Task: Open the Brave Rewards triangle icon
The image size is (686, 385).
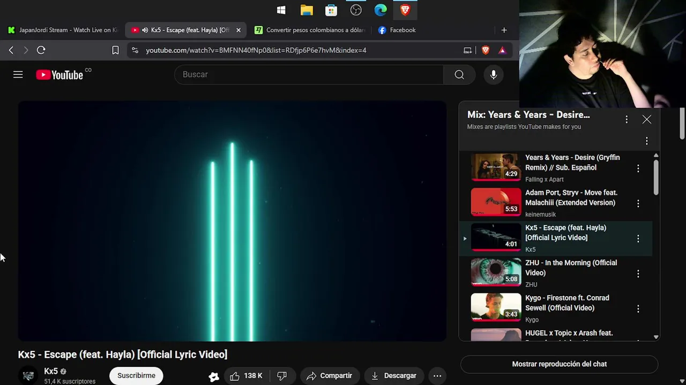Action: [x=502, y=50]
